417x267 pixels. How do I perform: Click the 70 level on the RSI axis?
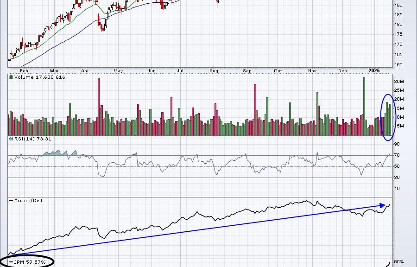pyautogui.click(x=397, y=155)
